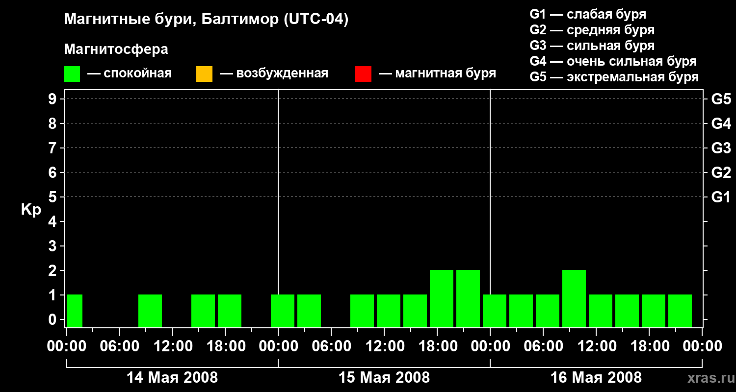Click the 06:00 time label under 14 Мая
This screenshot has width=736, height=392.
[x=119, y=346]
